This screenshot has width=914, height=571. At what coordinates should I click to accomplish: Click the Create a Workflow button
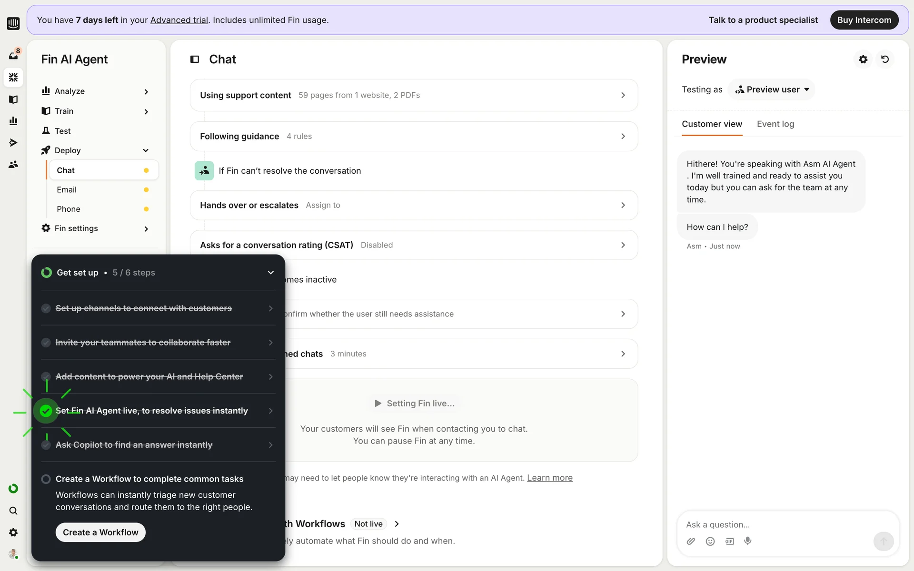pyautogui.click(x=100, y=532)
